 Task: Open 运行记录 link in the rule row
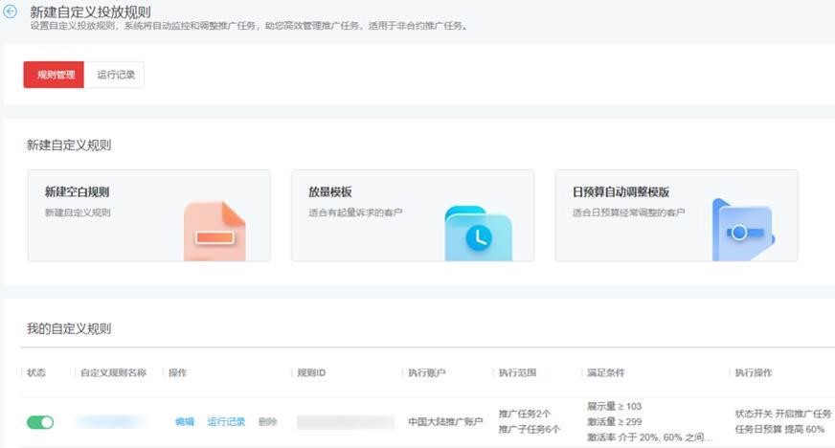[226, 422]
